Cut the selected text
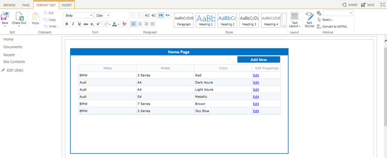Image resolution: width=387 pixels, height=158 pixels. (x=49, y=13)
